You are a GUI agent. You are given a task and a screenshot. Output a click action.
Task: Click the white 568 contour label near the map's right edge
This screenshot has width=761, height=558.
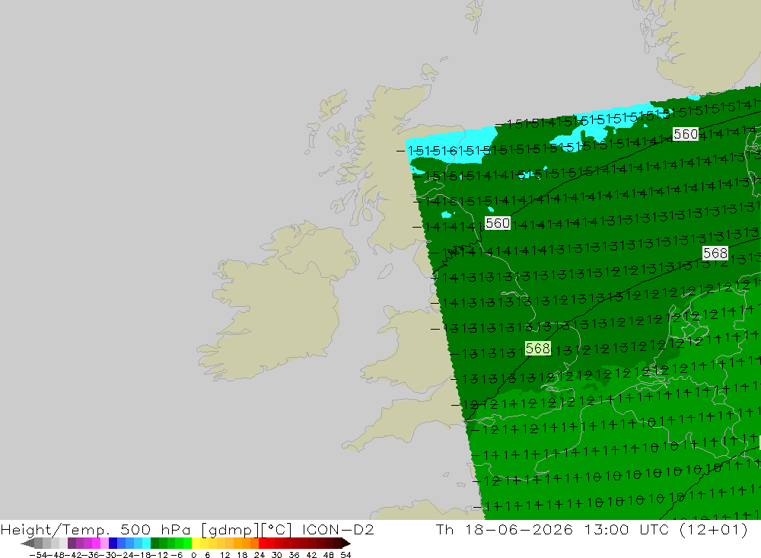(715, 253)
